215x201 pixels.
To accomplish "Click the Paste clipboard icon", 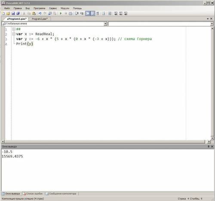I will [x=34, y=13].
